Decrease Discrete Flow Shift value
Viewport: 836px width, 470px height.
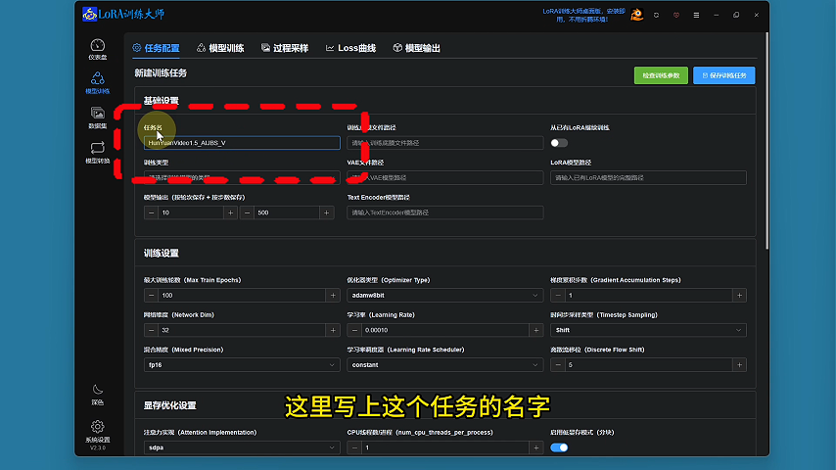click(x=558, y=365)
